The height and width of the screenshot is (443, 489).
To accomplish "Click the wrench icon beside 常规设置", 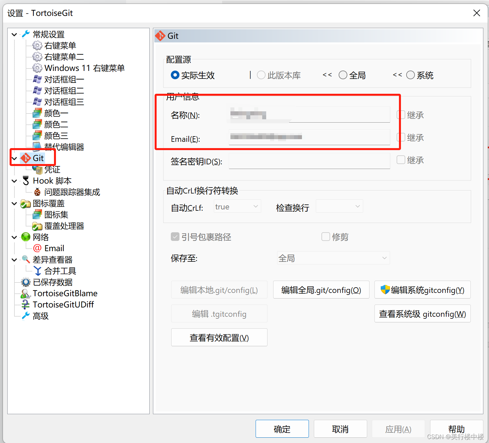I will pyautogui.click(x=26, y=34).
